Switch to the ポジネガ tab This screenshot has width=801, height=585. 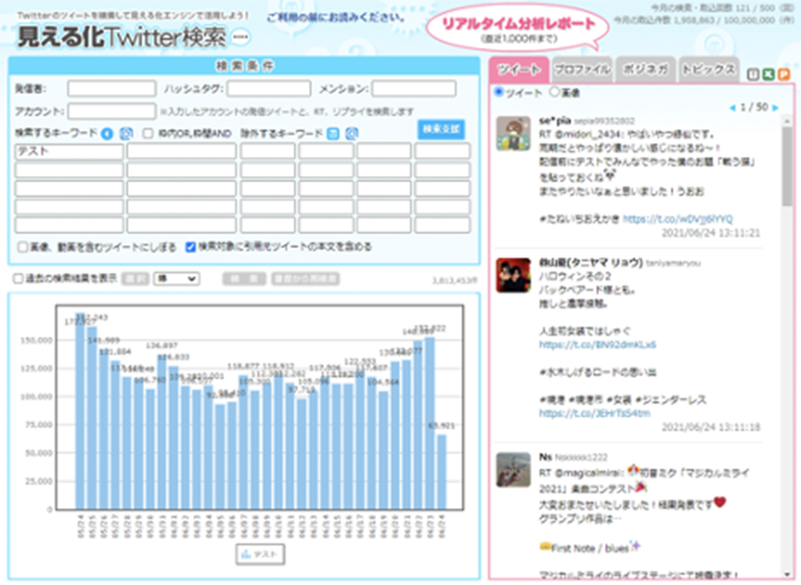click(x=645, y=69)
